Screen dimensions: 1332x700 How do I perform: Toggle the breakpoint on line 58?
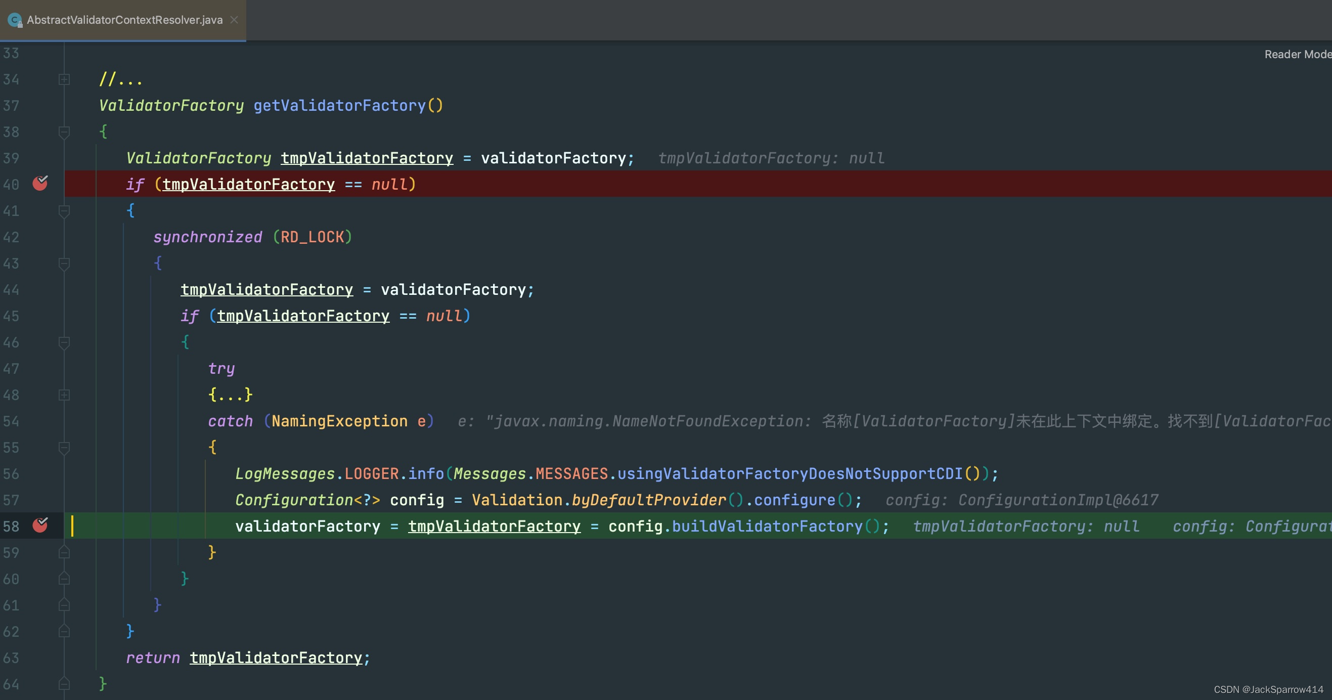pos(40,524)
